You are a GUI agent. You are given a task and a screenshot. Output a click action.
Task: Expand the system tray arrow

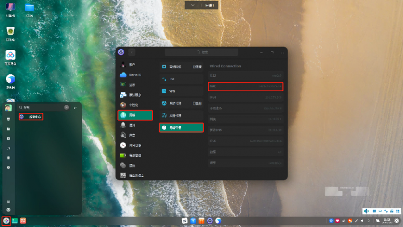(x=369, y=221)
